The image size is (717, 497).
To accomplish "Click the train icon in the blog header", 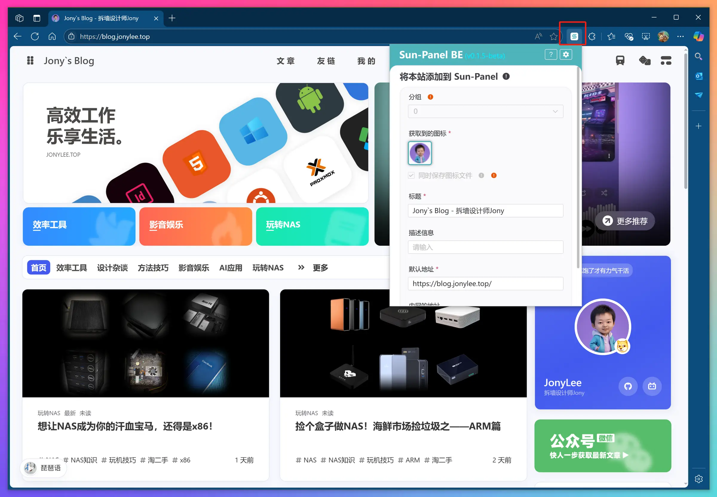I will (620, 60).
